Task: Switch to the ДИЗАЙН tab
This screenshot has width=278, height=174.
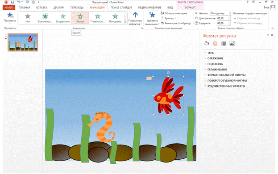Action: [59, 8]
